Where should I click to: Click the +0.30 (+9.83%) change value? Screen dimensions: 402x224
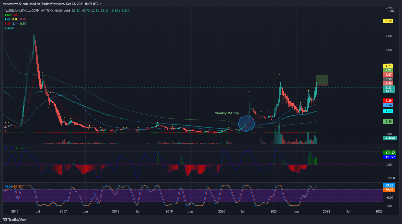coord(120,11)
